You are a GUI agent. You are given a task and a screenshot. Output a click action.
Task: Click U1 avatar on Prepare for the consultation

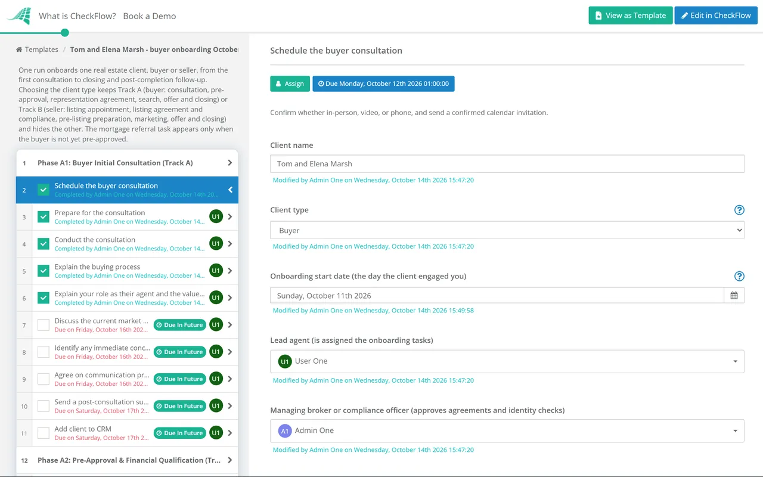click(x=216, y=216)
